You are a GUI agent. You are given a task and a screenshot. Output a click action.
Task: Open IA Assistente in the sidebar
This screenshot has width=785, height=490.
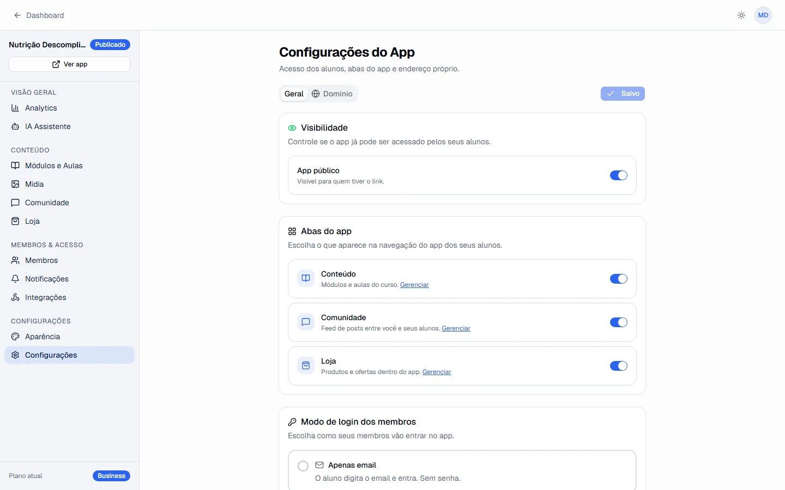(69, 126)
